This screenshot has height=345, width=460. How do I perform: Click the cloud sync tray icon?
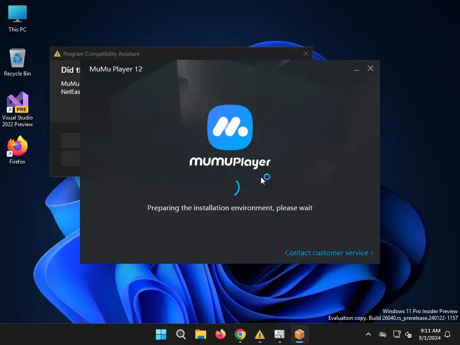(x=383, y=334)
